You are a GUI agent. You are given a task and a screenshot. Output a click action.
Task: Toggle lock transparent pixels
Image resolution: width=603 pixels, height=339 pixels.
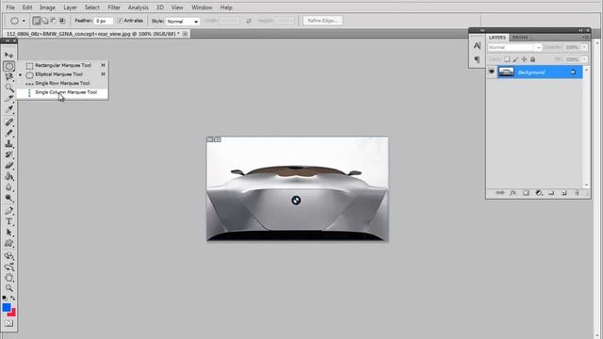pyautogui.click(x=507, y=59)
